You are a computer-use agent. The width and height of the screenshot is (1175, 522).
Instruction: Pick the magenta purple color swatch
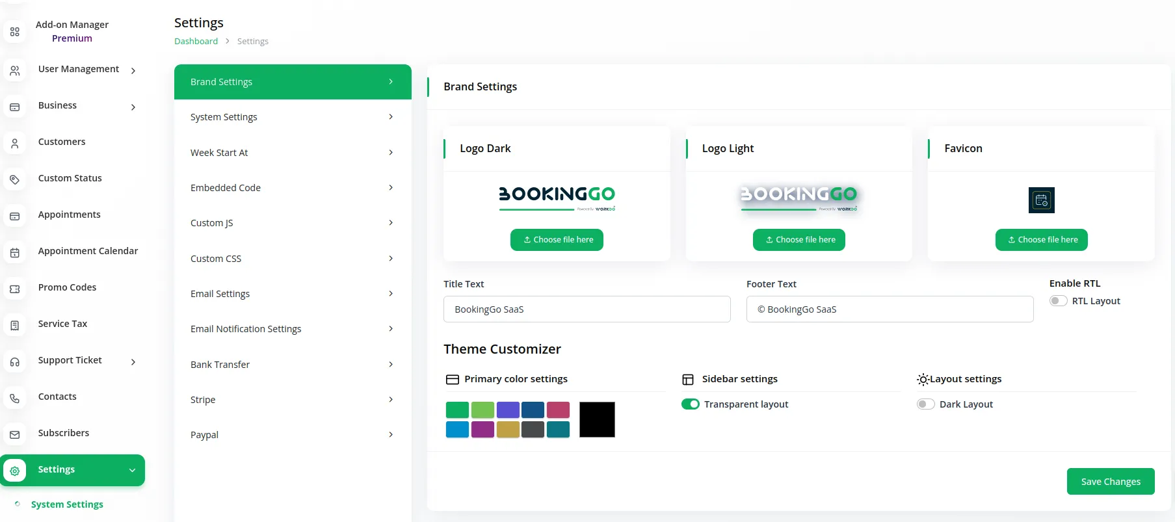coord(482,430)
